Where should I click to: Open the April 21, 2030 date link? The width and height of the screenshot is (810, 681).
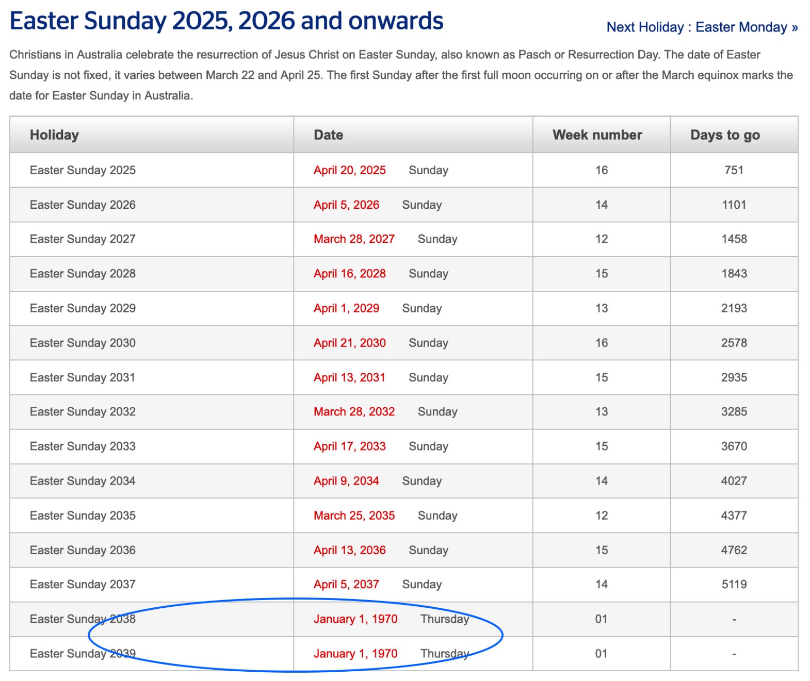349,342
